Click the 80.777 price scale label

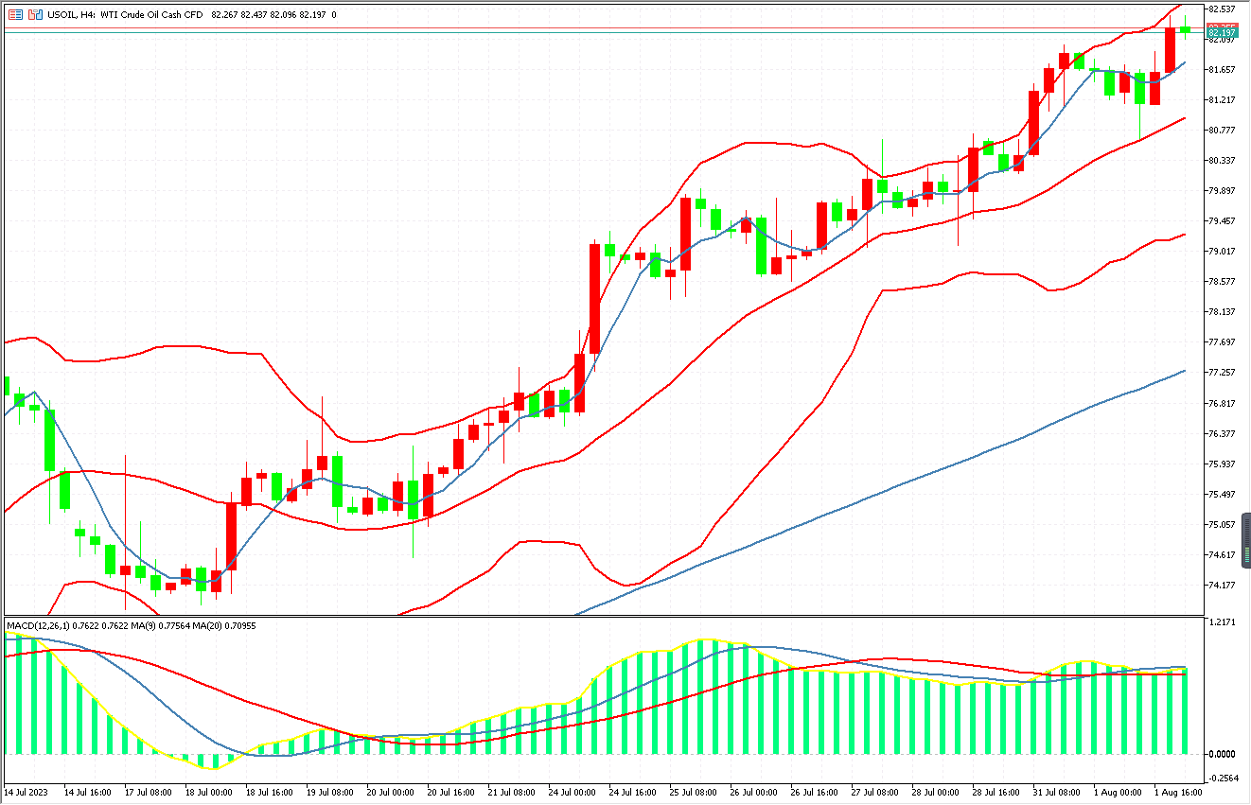(1220, 130)
